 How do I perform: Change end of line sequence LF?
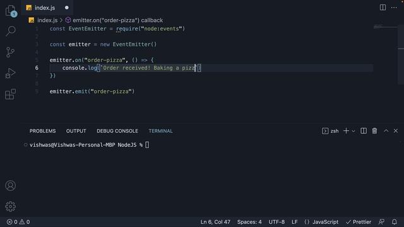point(295,222)
